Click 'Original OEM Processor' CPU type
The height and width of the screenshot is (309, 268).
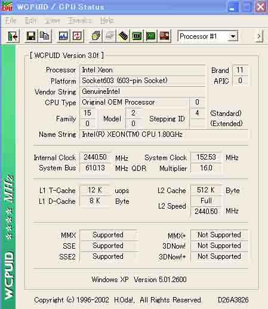pyautogui.click(x=134, y=102)
